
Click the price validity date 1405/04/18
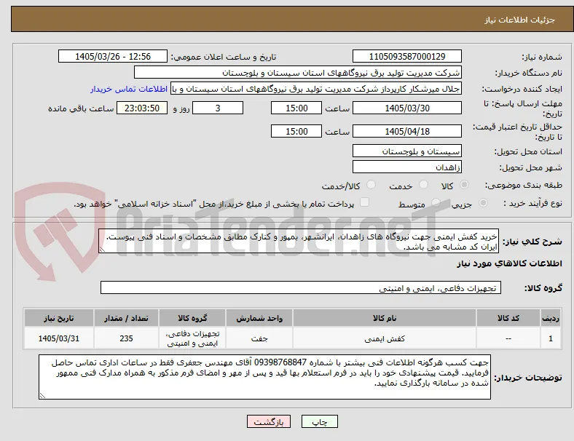pyautogui.click(x=407, y=131)
